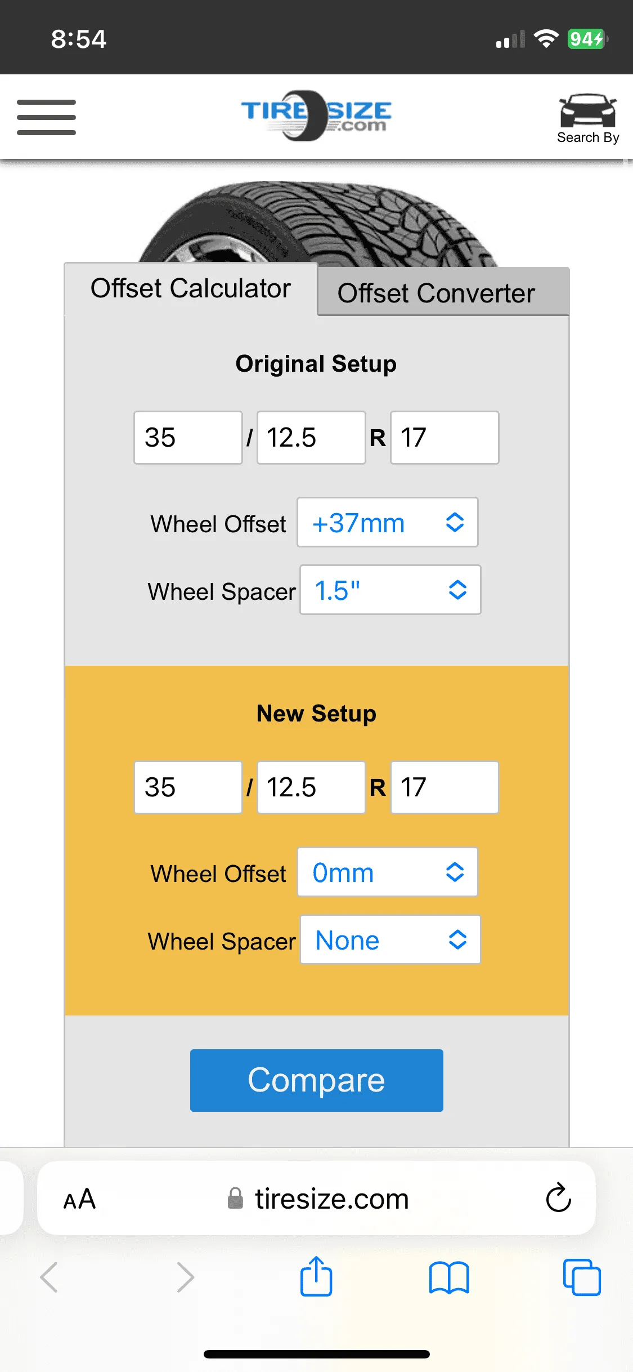Select the Offset Calculator tab
The image size is (633, 1372).
click(x=191, y=289)
